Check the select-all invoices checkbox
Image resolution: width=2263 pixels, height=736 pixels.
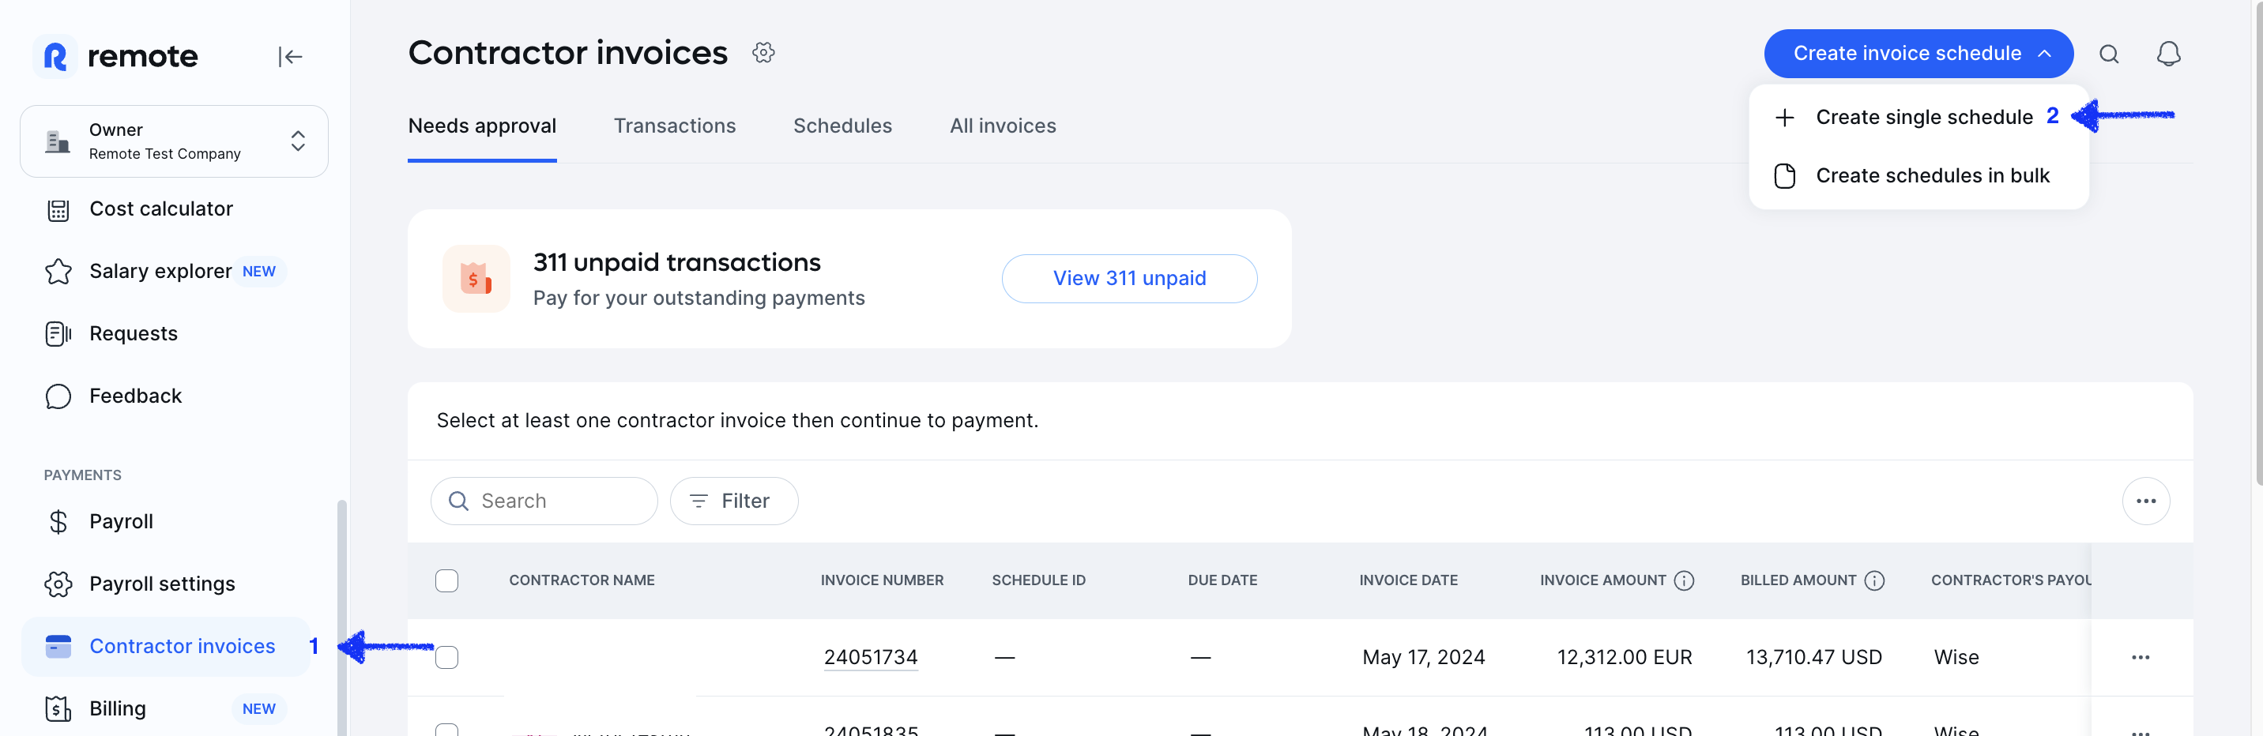(448, 580)
